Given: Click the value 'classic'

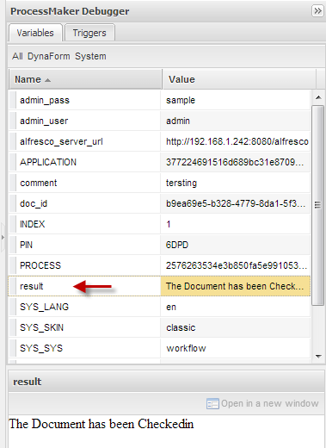Looking at the screenshot, I should click(181, 327).
